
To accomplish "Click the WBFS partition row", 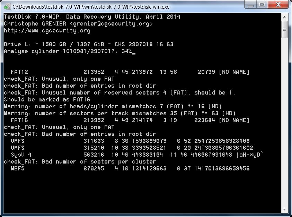I will pyautogui.click(x=130, y=168).
